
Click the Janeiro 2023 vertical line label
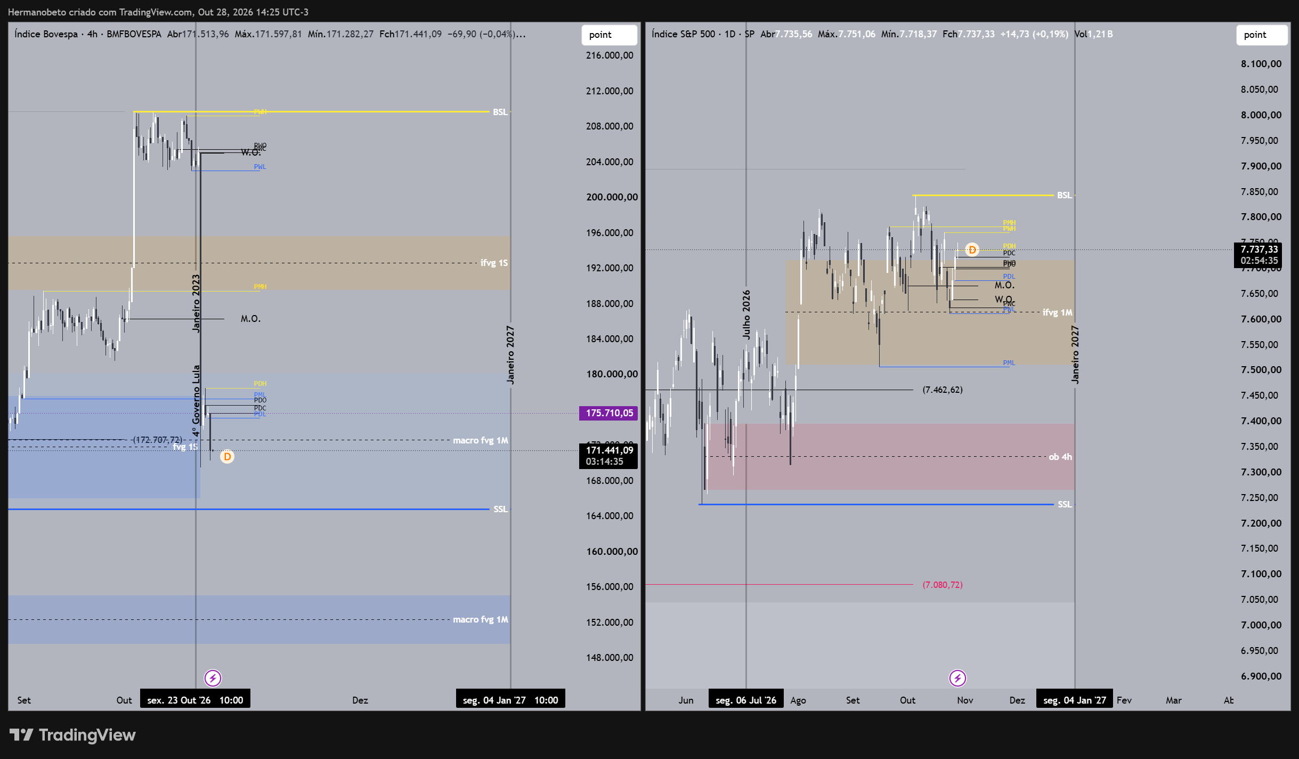pos(196,303)
